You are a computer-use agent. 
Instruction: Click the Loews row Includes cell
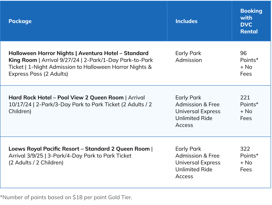pos(198,162)
